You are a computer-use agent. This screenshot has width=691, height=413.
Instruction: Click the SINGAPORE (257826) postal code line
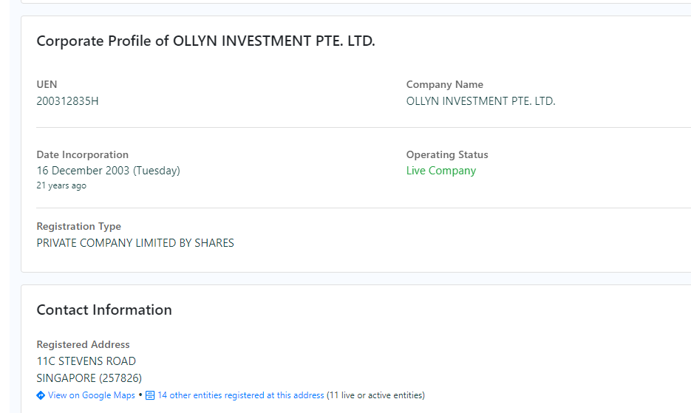(x=89, y=378)
